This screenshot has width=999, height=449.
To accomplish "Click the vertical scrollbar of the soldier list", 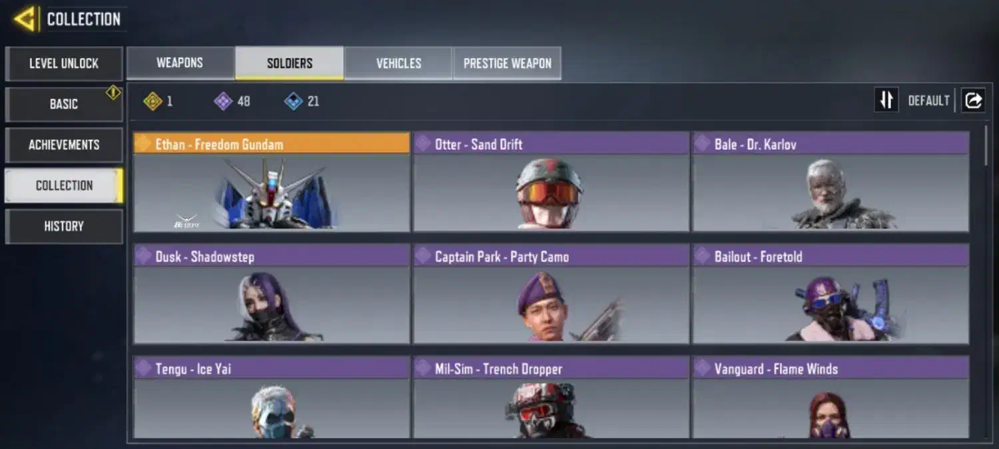I will coord(987,146).
